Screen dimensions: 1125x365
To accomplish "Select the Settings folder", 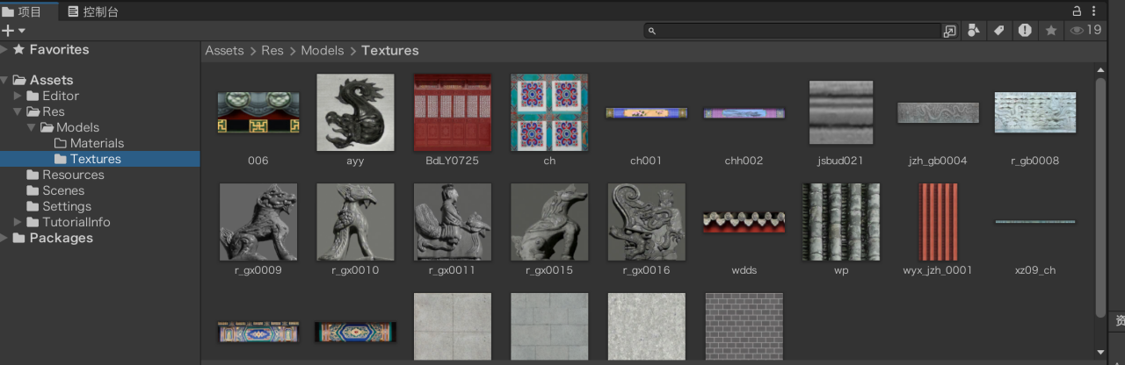I will click(100, 206).
